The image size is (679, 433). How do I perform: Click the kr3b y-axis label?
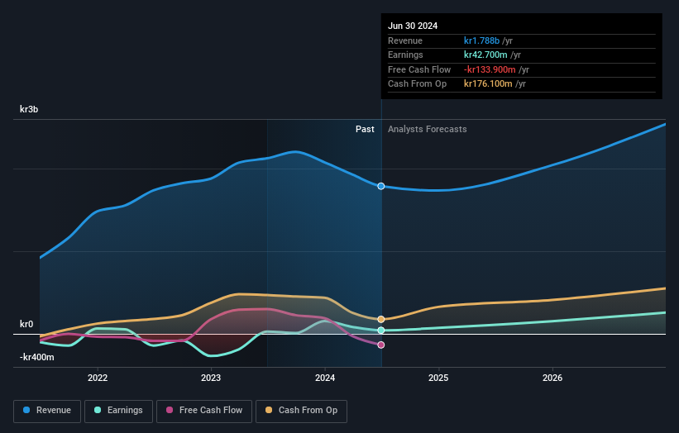29,109
